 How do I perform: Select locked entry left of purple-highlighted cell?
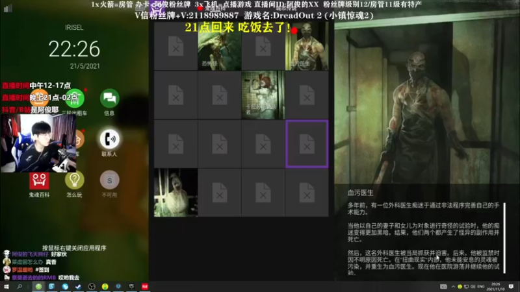(263, 144)
